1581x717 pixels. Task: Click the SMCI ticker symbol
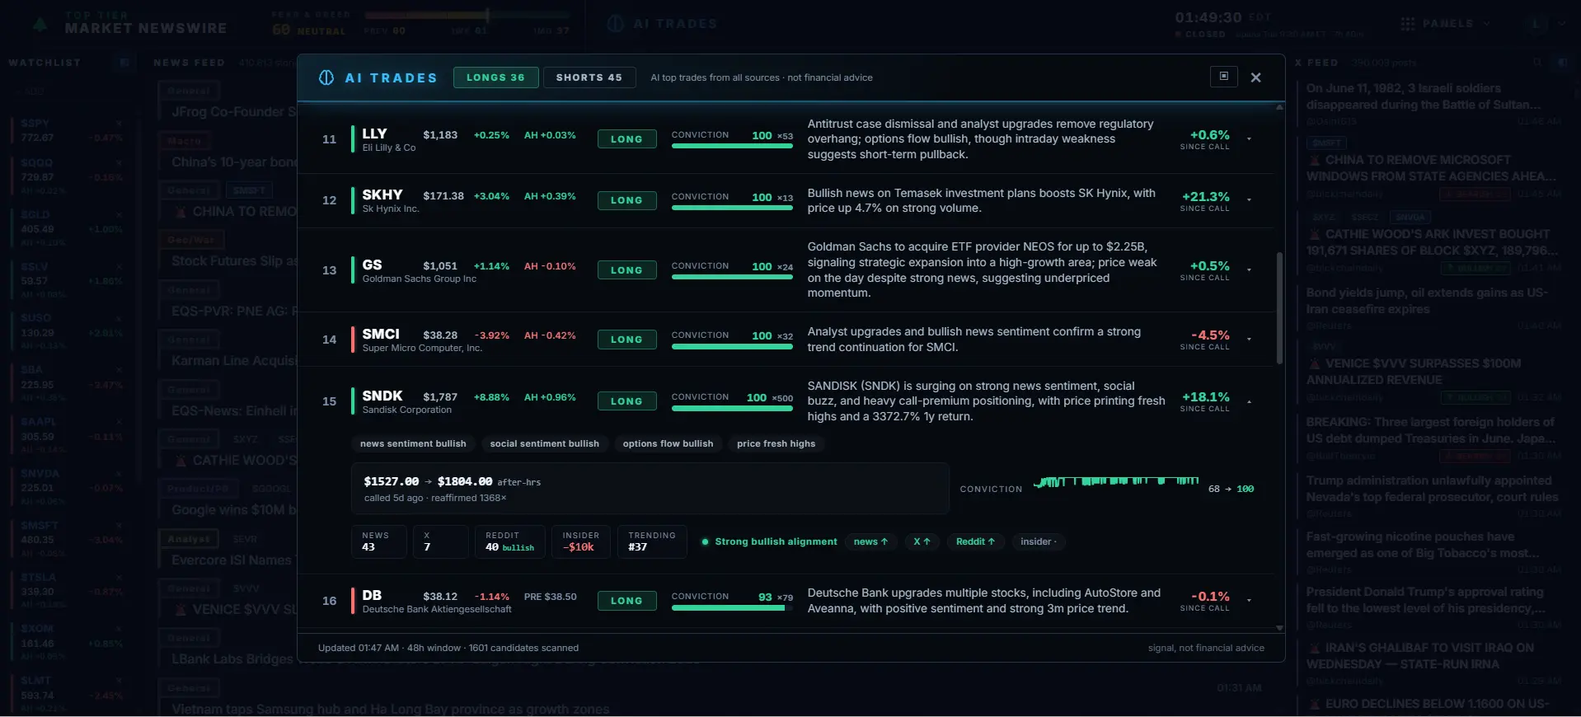click(x=381, y=334)
